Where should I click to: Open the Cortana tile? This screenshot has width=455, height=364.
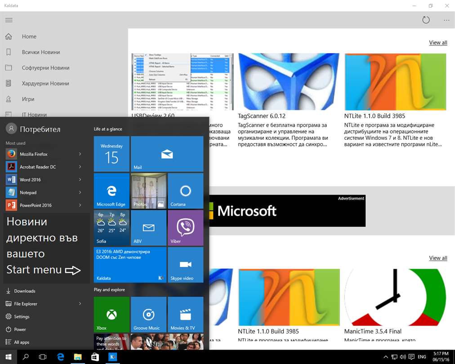click(x=186, y=191)
